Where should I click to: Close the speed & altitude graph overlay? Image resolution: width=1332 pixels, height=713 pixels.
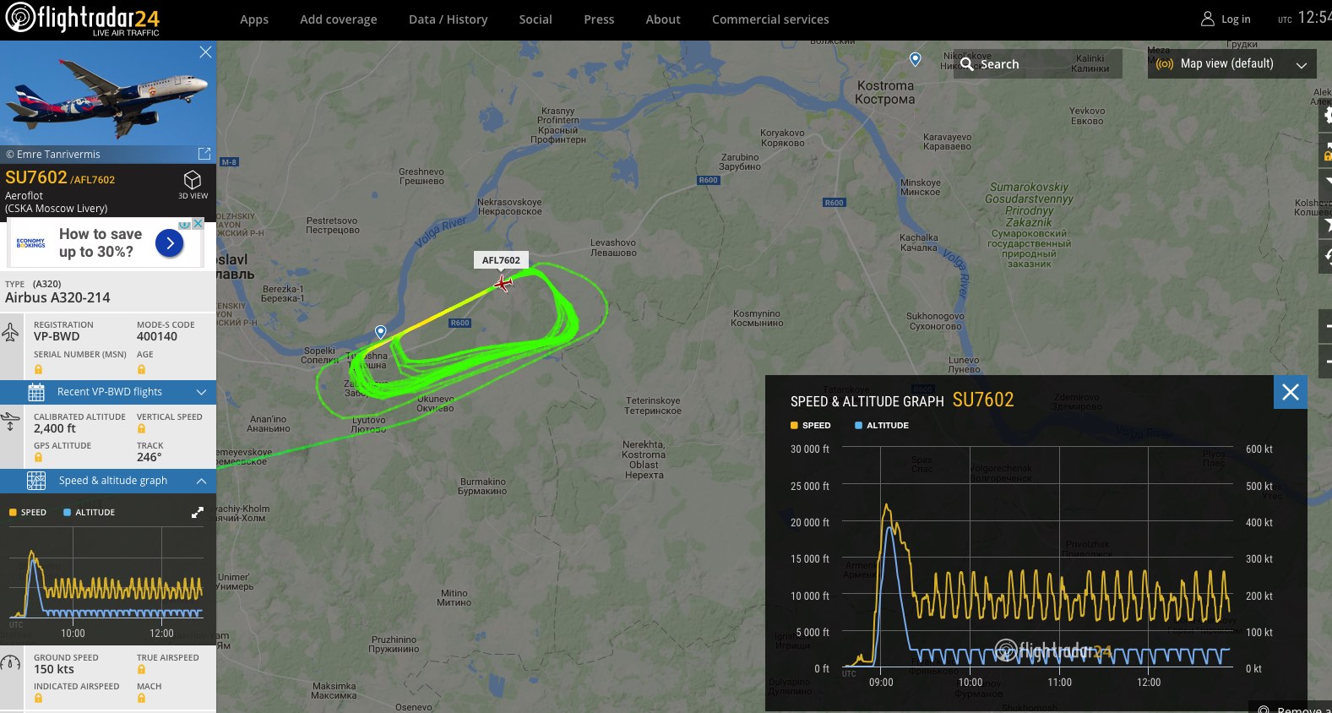[1290, 392]
